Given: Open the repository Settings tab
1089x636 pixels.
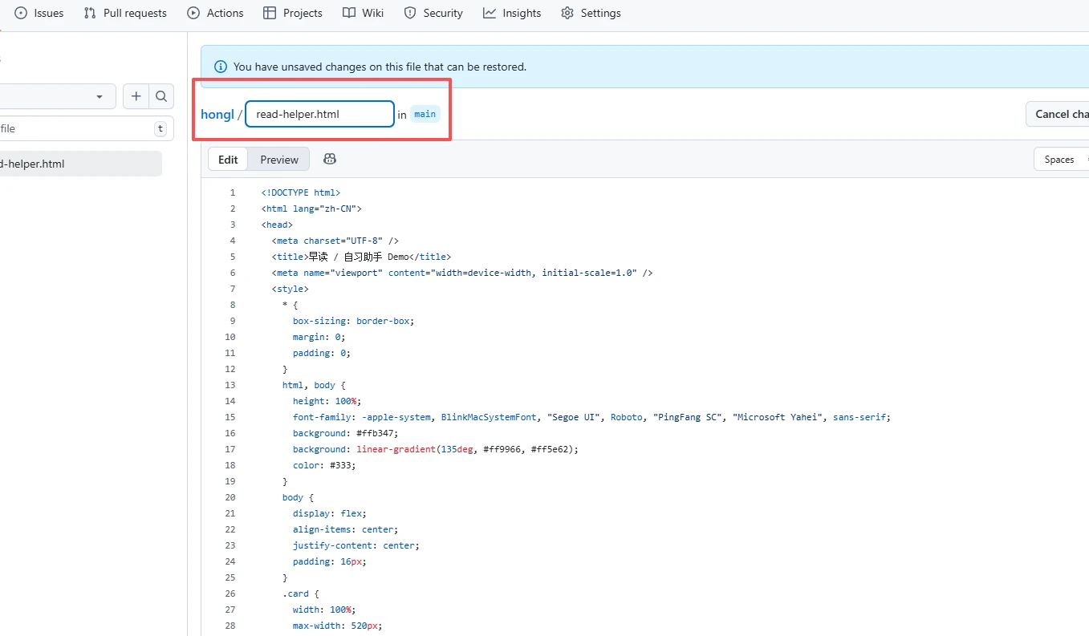Looking at the screenshot, I should [591, 13].
